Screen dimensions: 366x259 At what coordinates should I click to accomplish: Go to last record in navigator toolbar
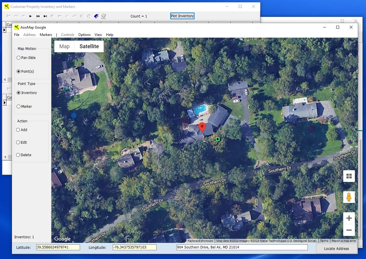point(45,16)
